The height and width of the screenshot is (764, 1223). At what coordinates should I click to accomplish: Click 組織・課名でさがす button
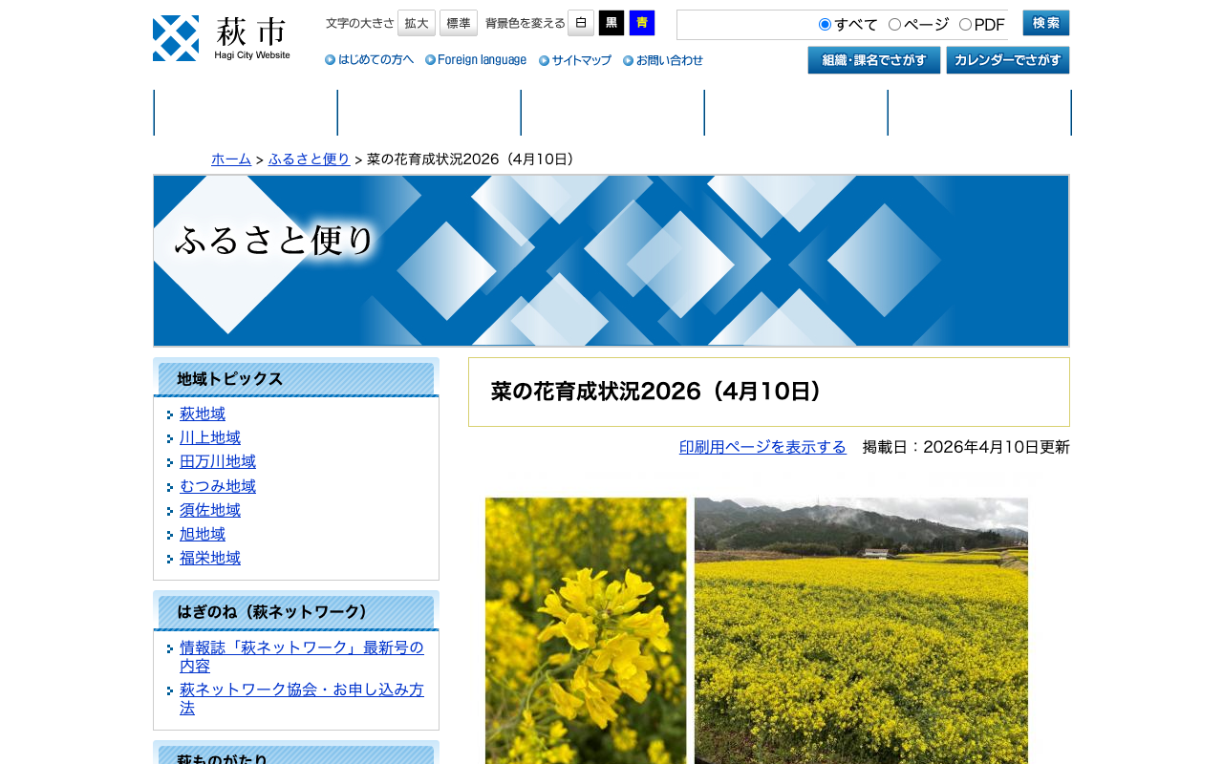click(874, 60)
